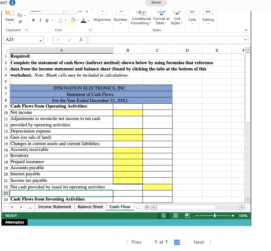Screen dimensions: 271x251
Task: Apply the Font Color letter A
Action: [x=83, y=20]
